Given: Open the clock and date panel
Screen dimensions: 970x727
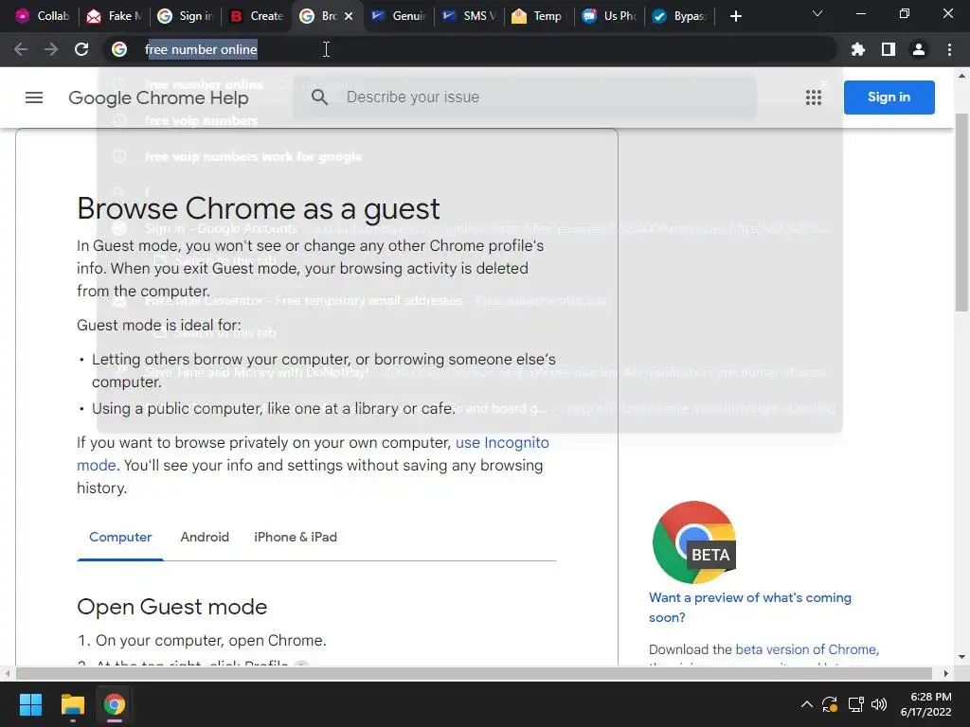Looking at the screenshot, I should click(925, 704).
